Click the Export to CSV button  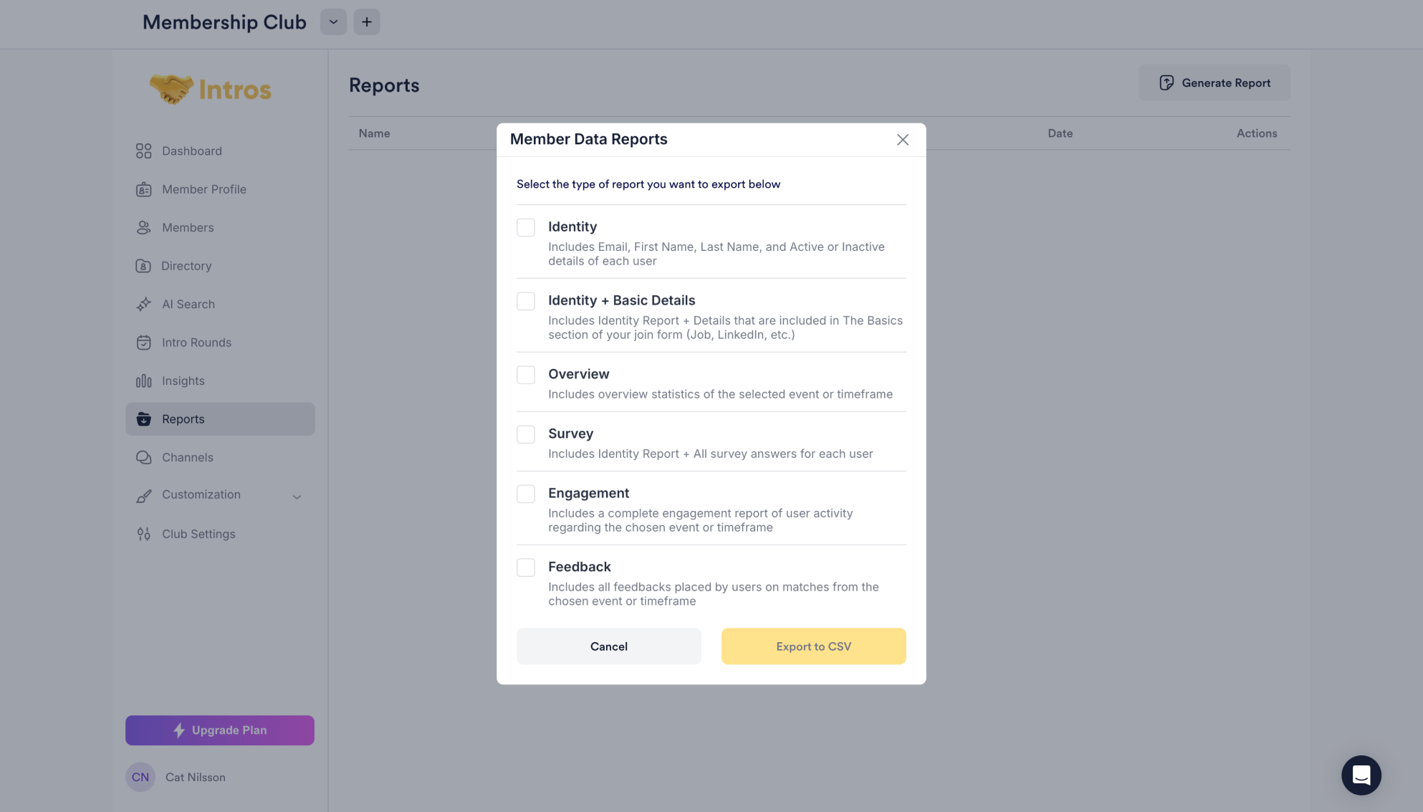[813, 646]
